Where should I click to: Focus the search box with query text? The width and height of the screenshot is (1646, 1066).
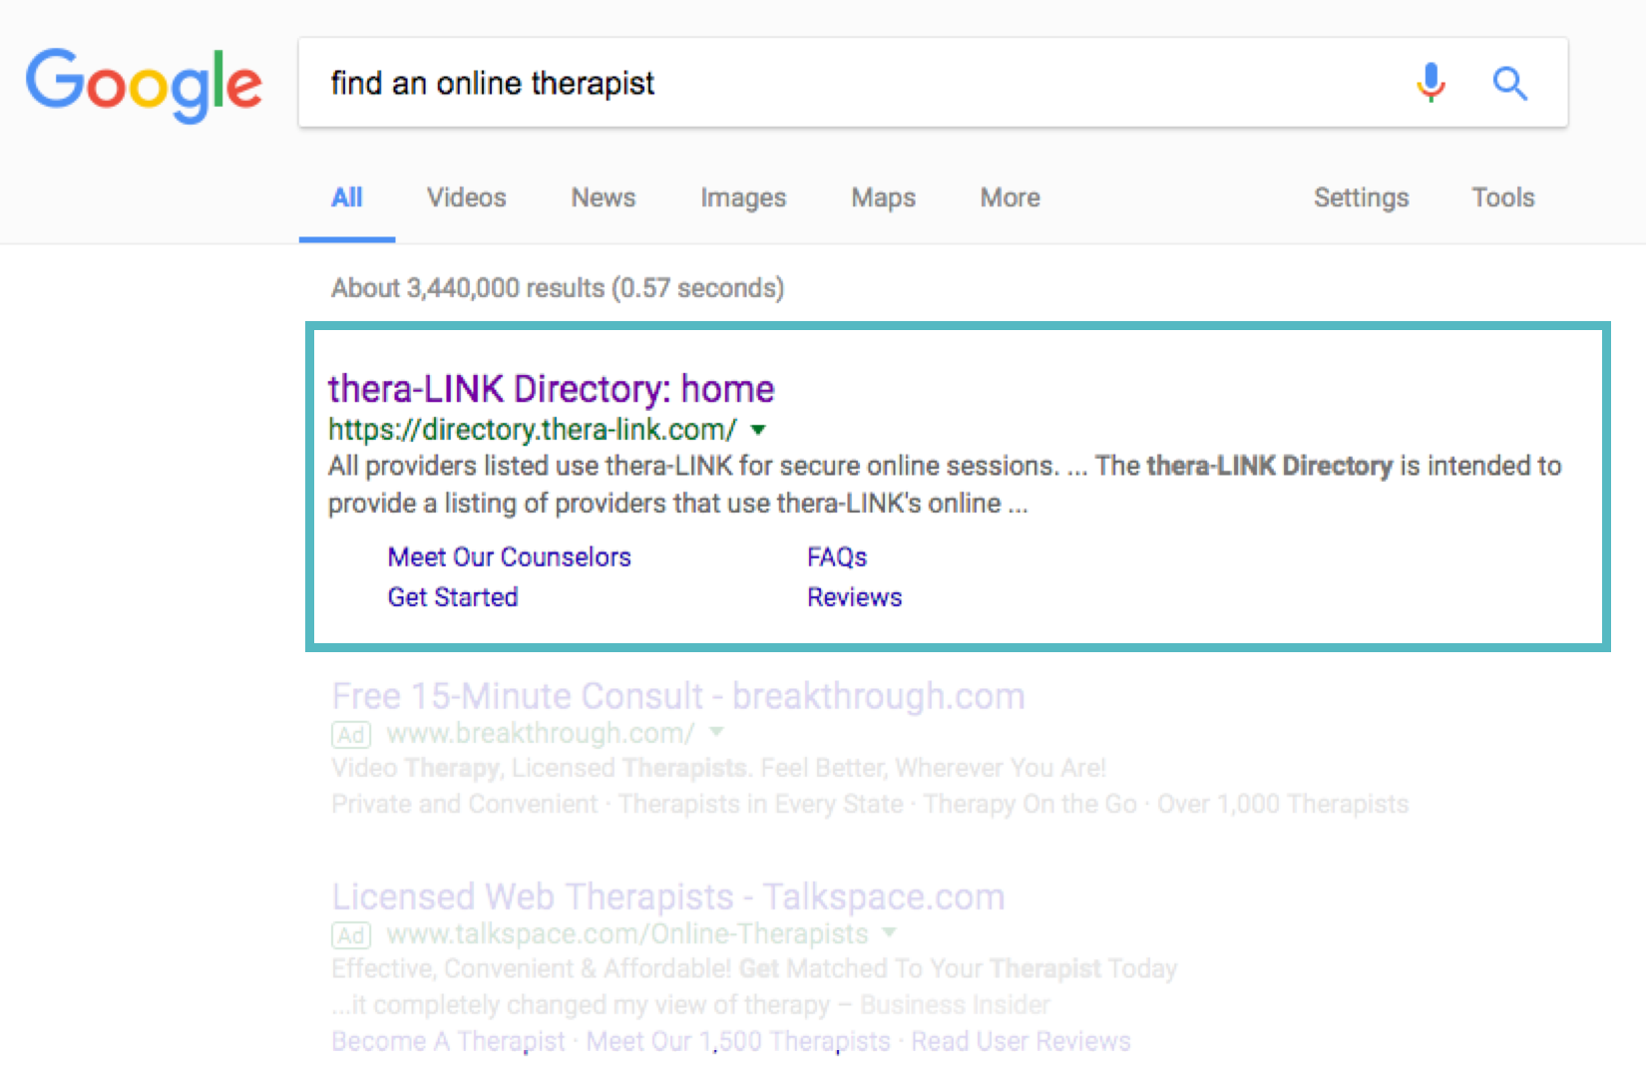point(933,83)
